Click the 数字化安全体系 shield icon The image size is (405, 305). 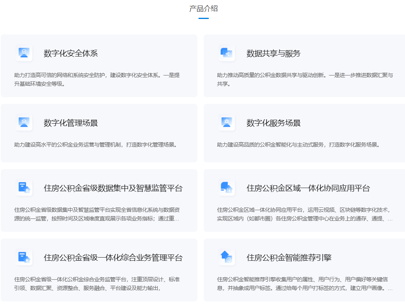[24, 53]
